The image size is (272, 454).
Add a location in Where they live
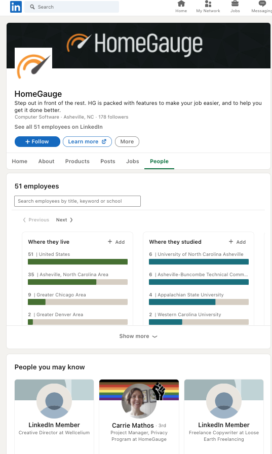point(116,242)
